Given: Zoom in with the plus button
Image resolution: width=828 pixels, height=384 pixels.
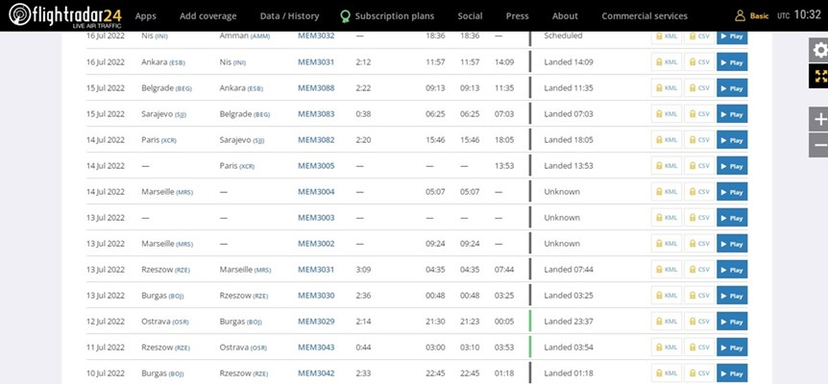Looking at the screenshot, I should pos(819,120).
